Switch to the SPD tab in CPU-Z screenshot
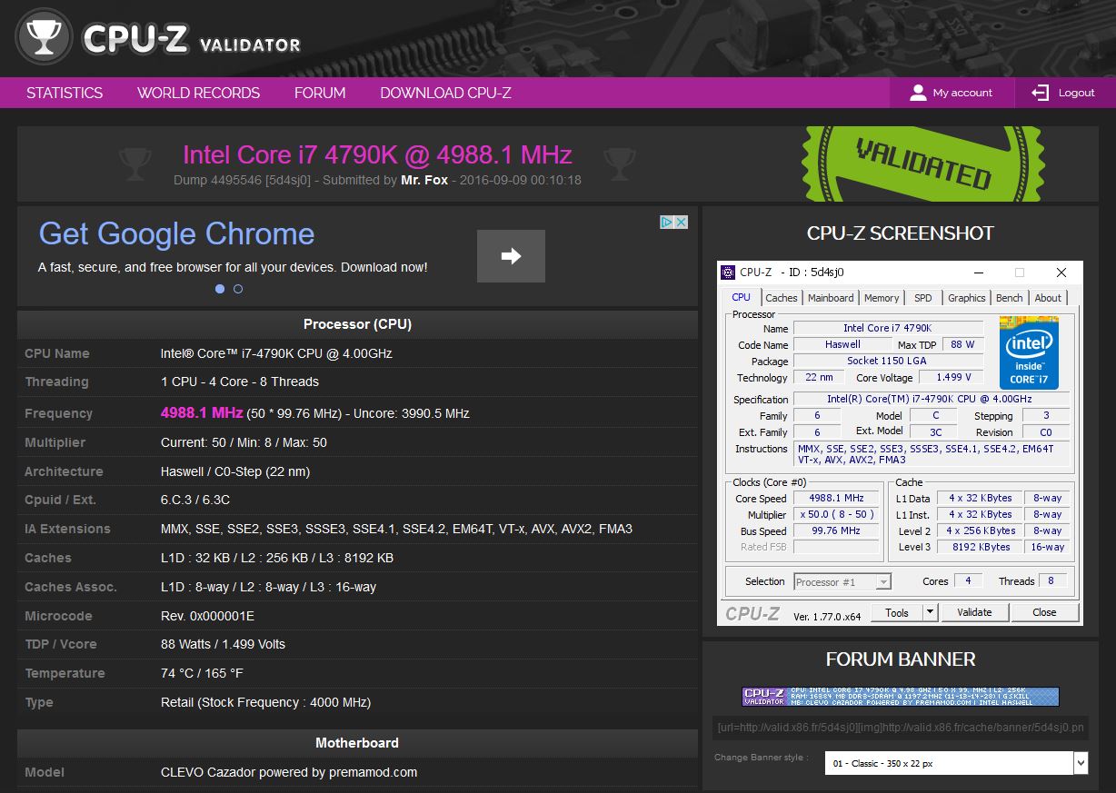1116x793 pixels. 922,298
